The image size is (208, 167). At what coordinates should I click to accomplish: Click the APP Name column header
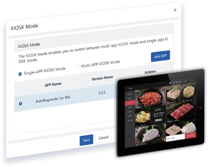point(53,84)
